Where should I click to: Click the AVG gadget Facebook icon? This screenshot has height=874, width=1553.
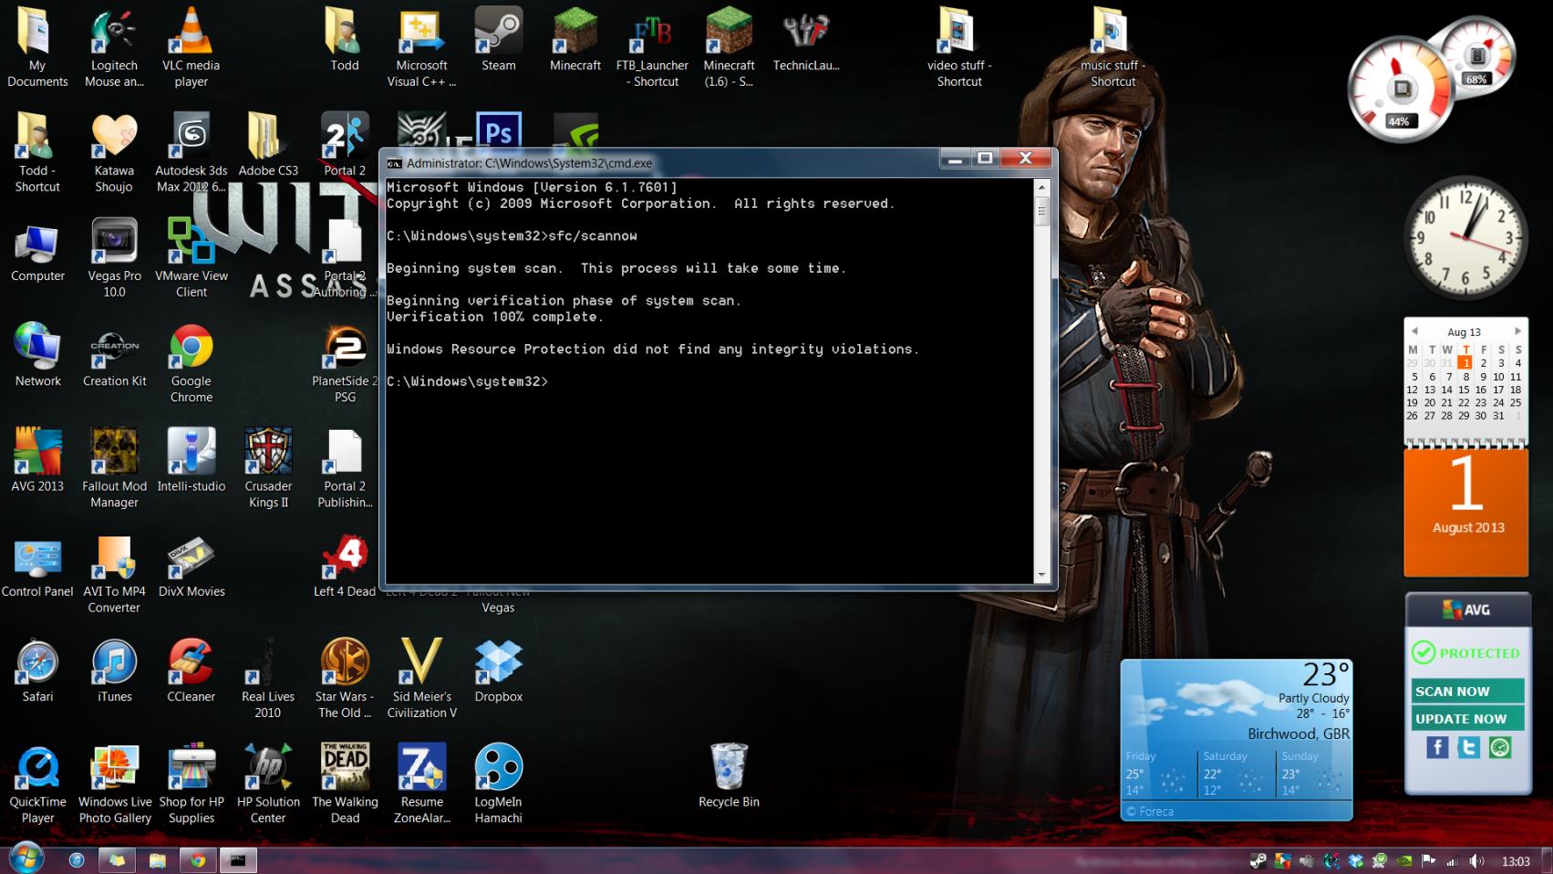tap(1437, 747)
